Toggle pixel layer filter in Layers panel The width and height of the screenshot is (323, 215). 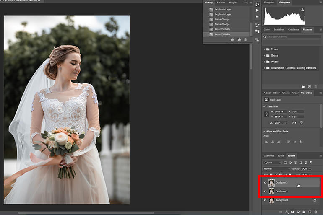[x=285, y=163]
